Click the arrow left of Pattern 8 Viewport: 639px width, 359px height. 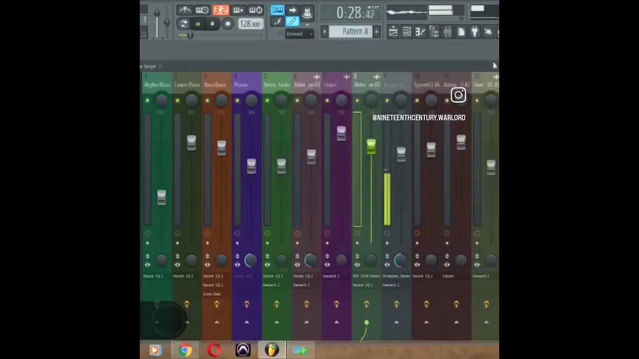tap(324, 32)
